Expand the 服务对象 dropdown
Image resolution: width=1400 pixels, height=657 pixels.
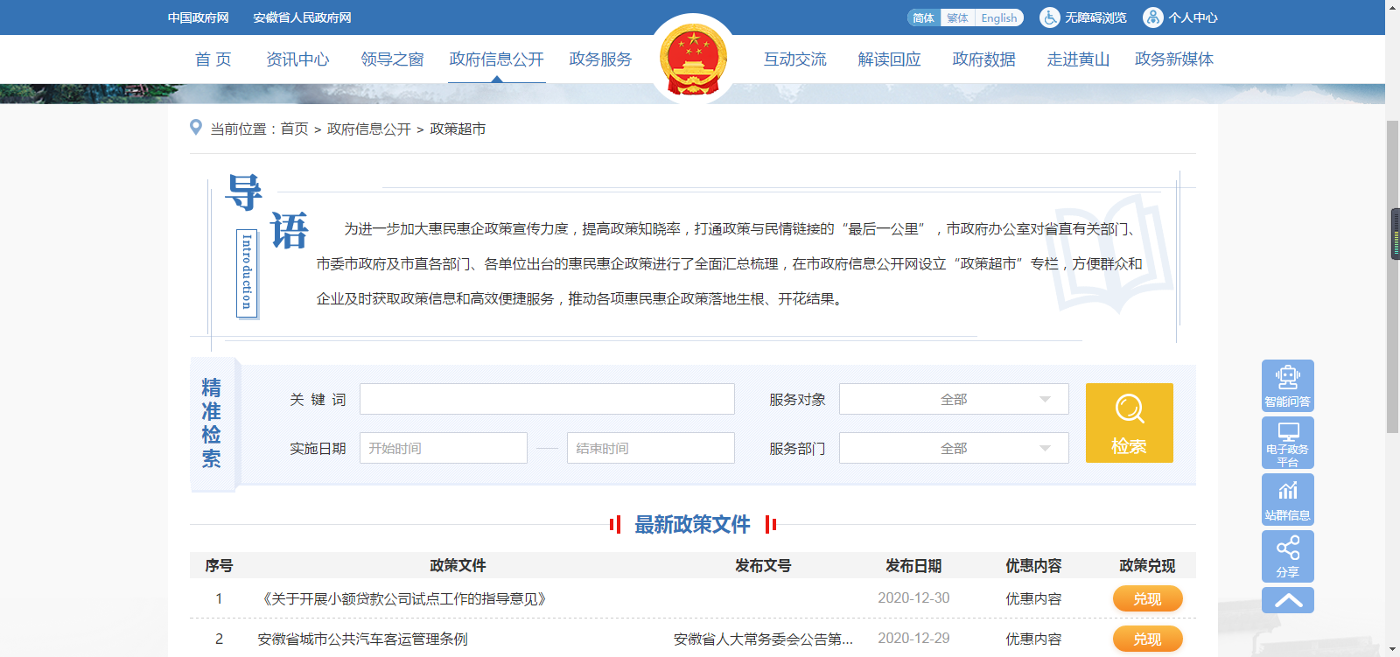coord(954,399)
